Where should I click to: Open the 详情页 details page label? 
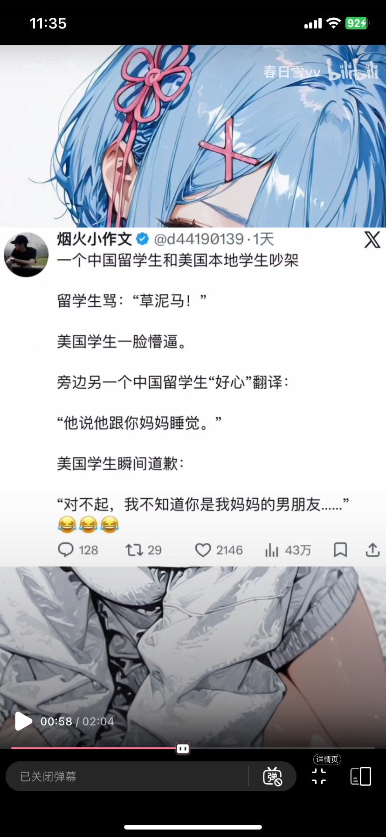click(327, 759)
